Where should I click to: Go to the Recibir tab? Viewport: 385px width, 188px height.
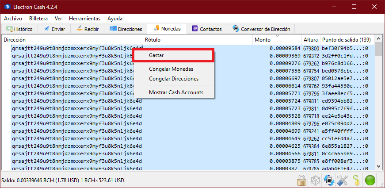(88, 29)
